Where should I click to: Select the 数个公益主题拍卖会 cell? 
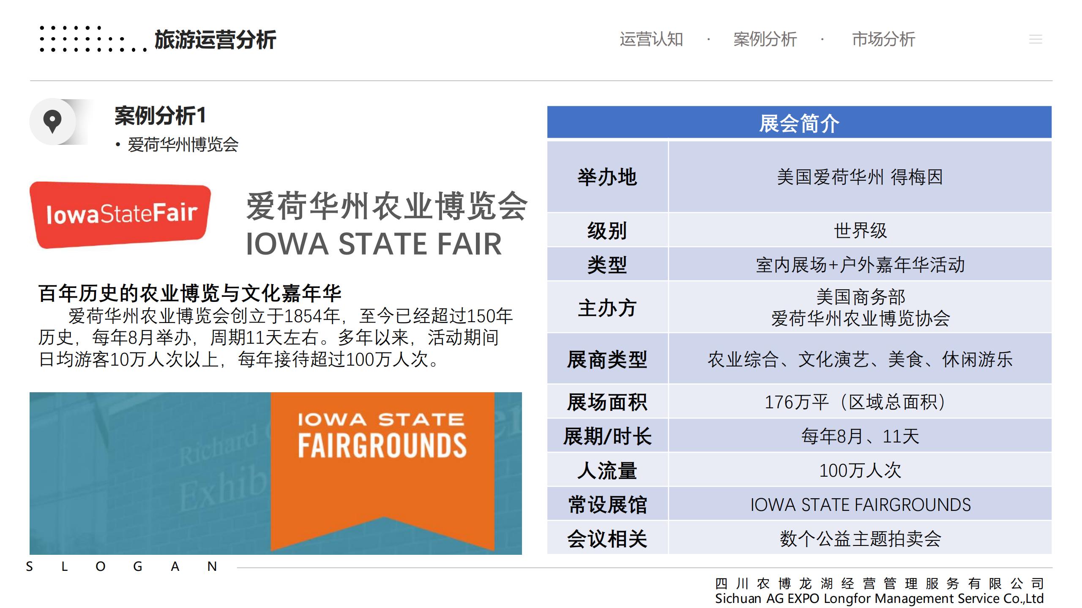tap(860, 539)
